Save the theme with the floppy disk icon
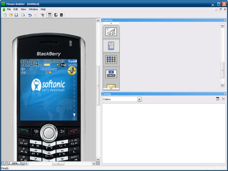 (x=16, y=15)
